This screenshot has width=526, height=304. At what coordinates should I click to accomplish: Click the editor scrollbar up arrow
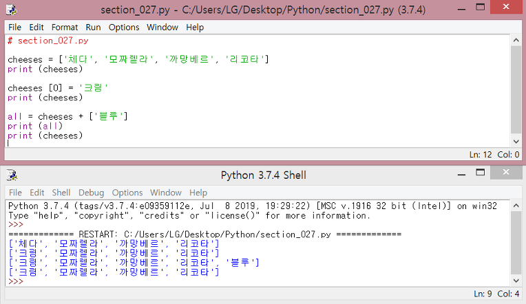pos(516,40)
